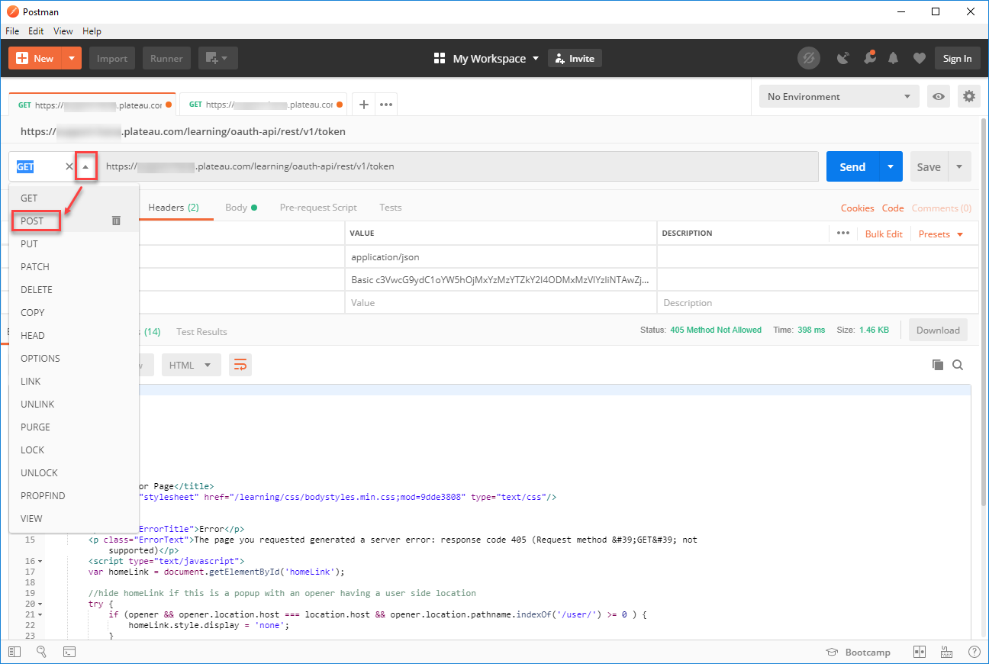Screen dimensions: 989x664
Task: Select POST from the method list
Action: click(x=74, y=221)
